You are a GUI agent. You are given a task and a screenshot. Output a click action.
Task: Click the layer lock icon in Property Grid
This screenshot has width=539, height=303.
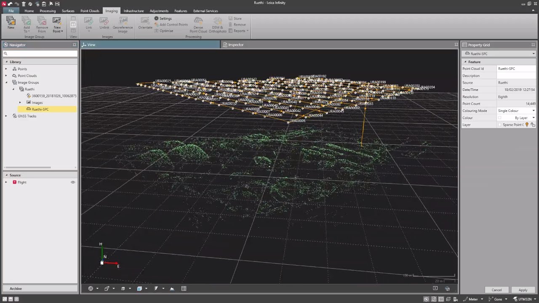(533, 125)
